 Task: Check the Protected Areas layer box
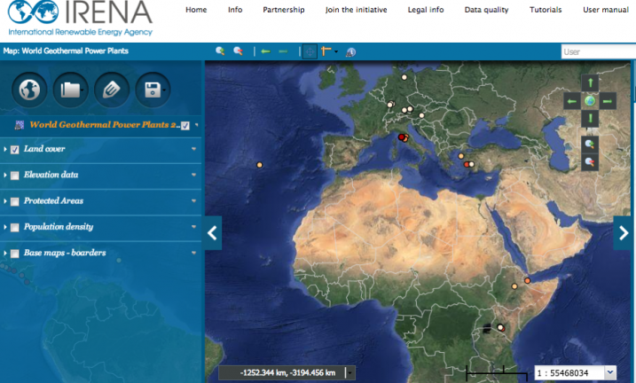[x=15, y=201]
